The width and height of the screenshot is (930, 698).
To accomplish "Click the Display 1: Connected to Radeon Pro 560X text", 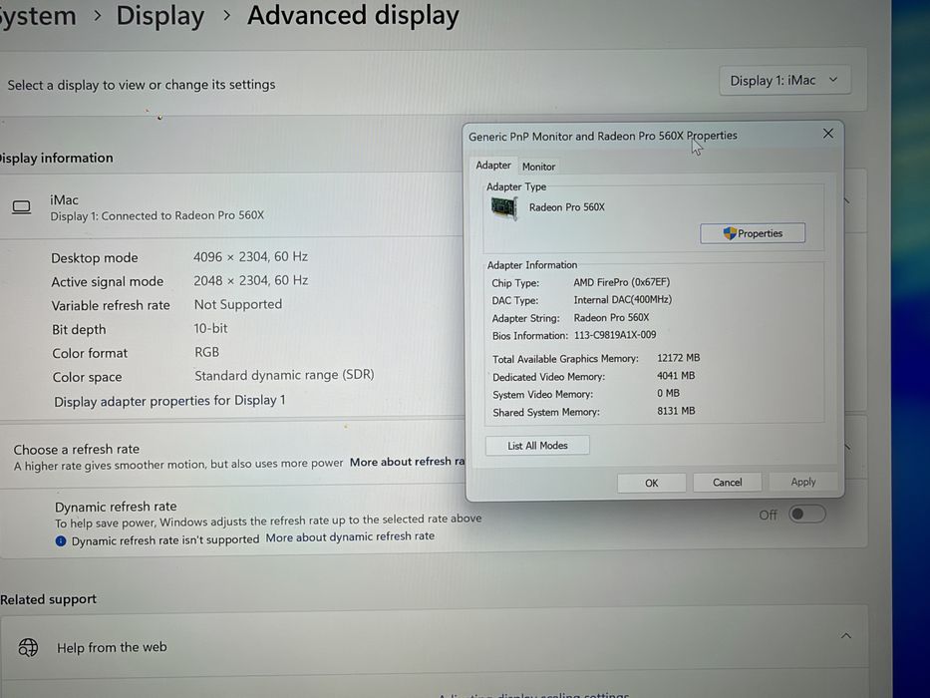I will click(x=157, y=215).
